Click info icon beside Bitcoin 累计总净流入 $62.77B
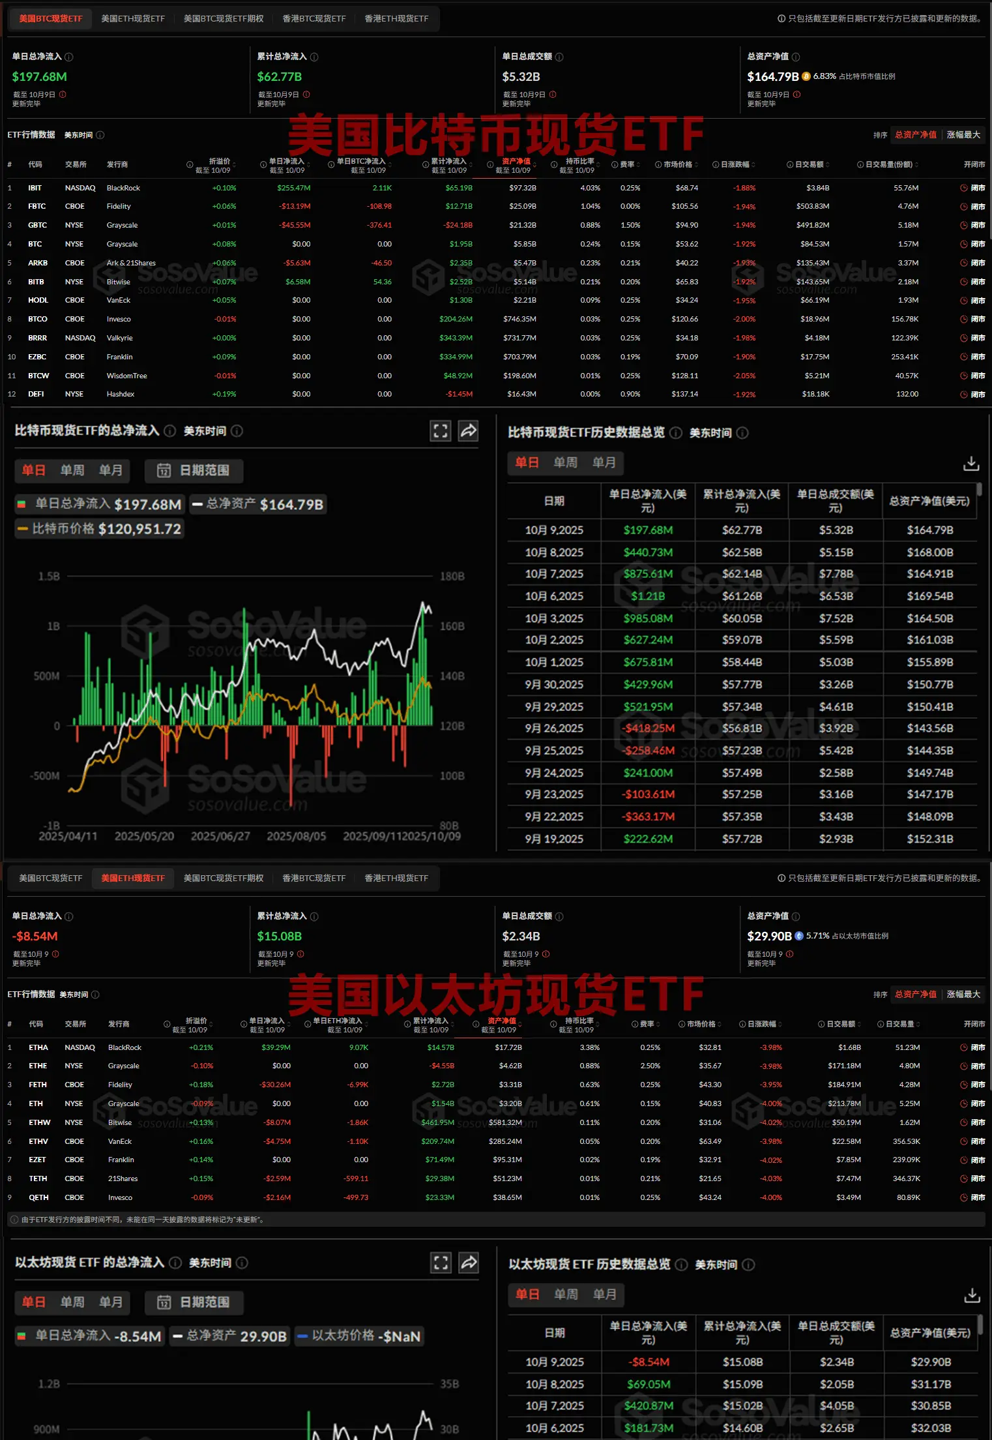The width and height of the screenshot is (992, 1440). tap(314, 57)
